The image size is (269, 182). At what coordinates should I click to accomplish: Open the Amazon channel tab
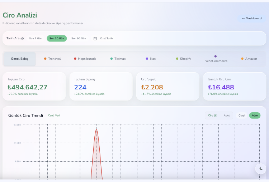[x=249, y=59]
